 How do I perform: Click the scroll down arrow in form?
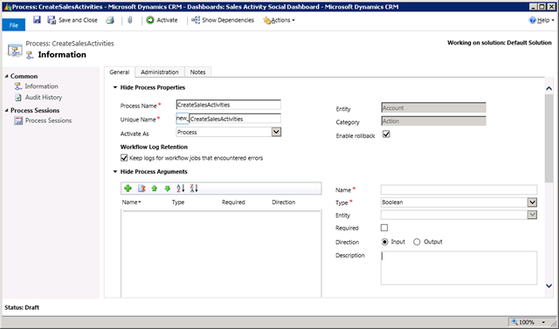549,285
